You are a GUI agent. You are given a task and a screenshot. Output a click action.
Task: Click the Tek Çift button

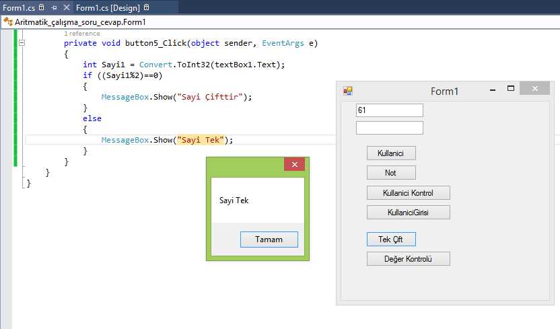point(391,240)
